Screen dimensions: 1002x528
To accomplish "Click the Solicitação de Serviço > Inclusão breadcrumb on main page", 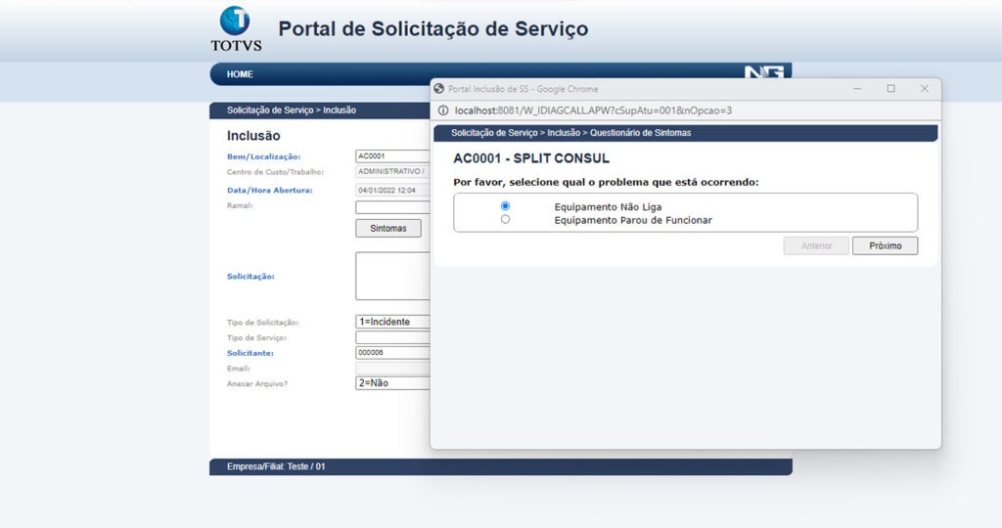I will pos(292,110).
